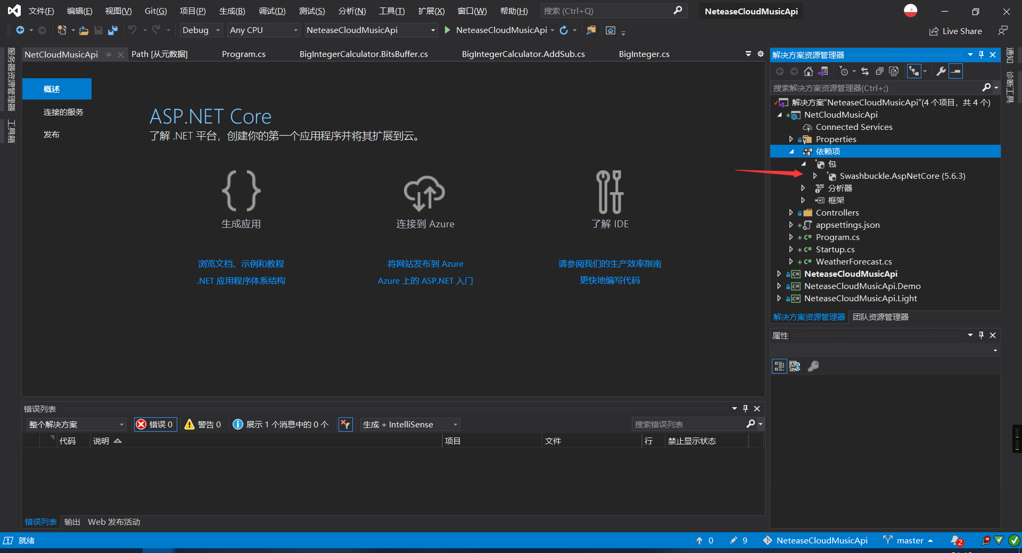The image size is (1022, 553).
Task: Click the feedback person icon near Live Share
Action: [1003, 31]
